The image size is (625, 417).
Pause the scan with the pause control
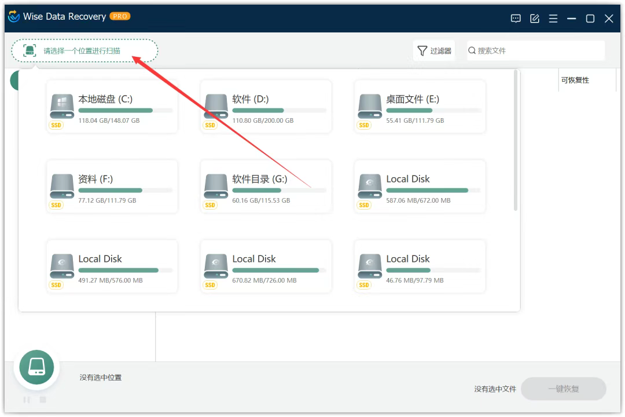point(26,400)
